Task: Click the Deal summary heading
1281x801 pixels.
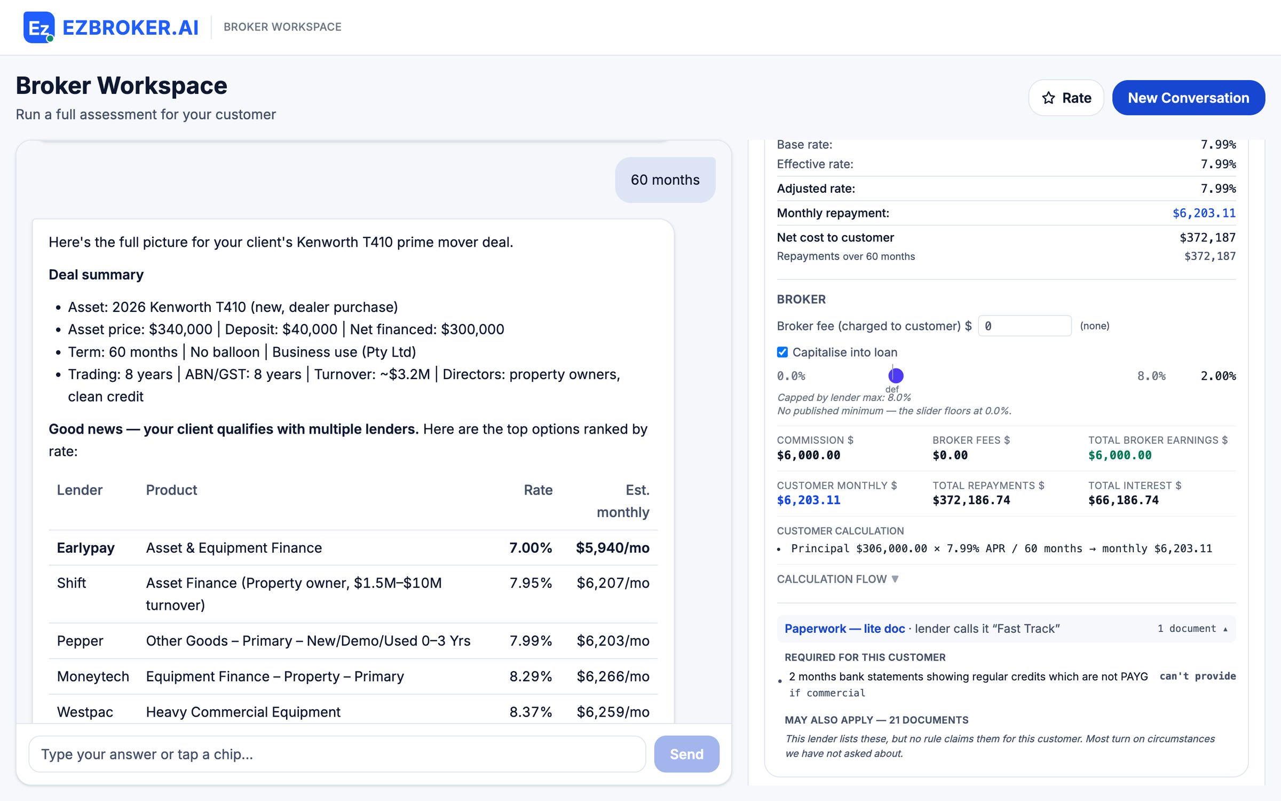Action: pyautogui.click(x=96, y=274)
